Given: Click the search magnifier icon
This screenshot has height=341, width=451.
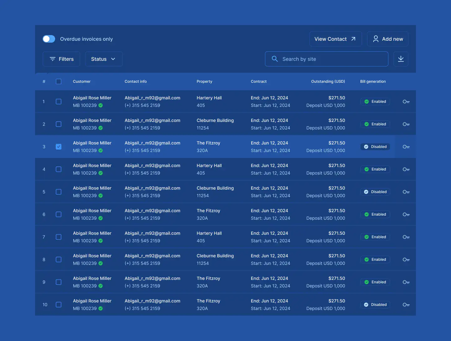Looking at the screenshot, I should pos(275,59).
